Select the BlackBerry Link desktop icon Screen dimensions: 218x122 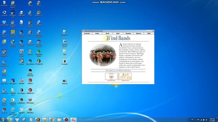[x=13, y=14]
